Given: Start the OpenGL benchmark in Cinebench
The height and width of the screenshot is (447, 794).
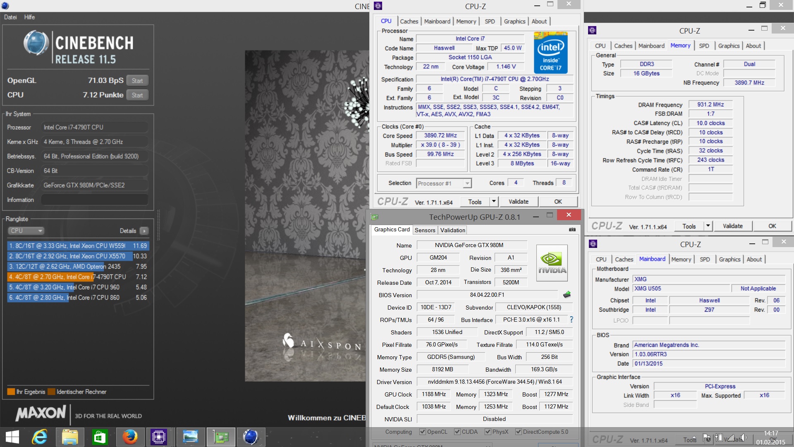Looking at the screenshot, I should pos(137,81).
